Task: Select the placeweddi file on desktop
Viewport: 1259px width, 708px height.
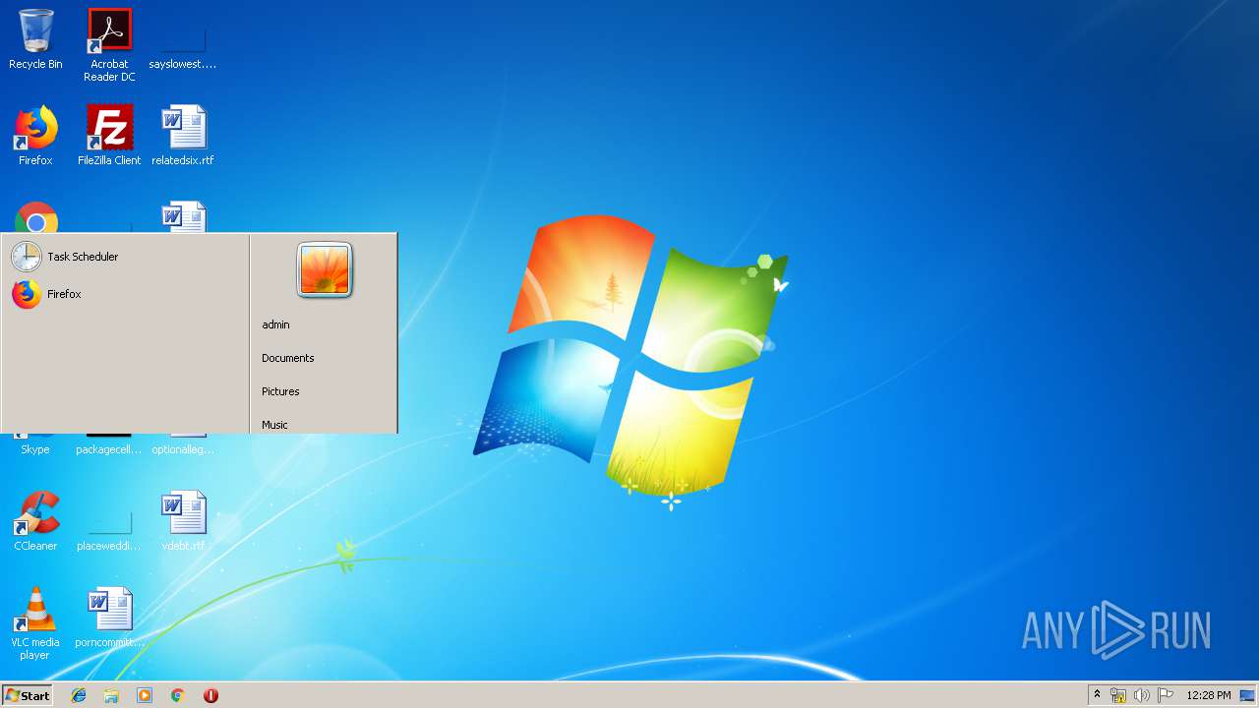Action: pyautogui.click(x=109, y=521)
